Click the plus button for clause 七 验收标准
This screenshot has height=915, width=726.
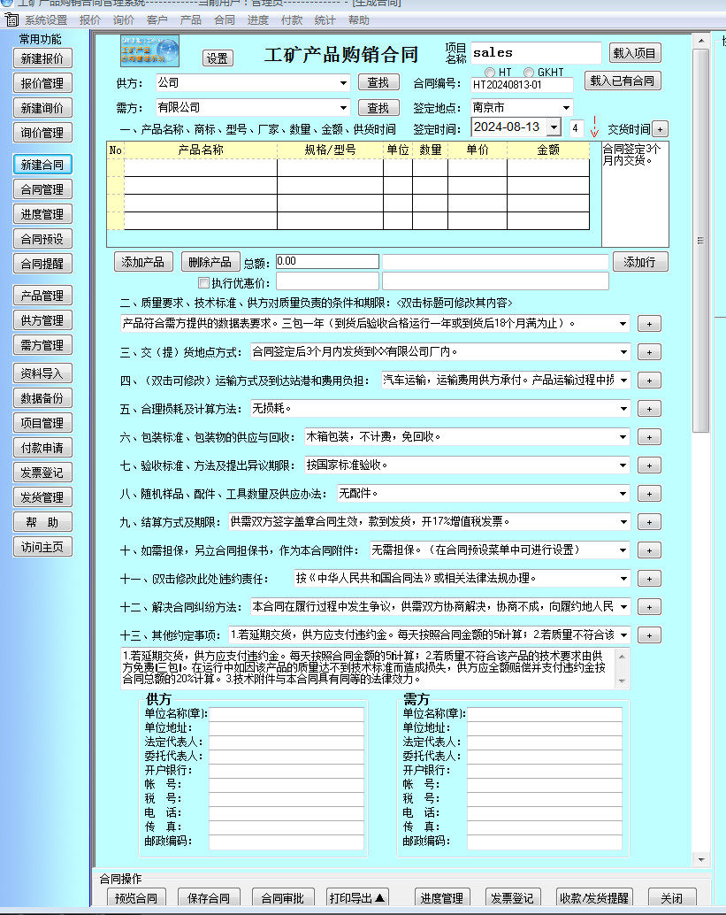point(649,465)
